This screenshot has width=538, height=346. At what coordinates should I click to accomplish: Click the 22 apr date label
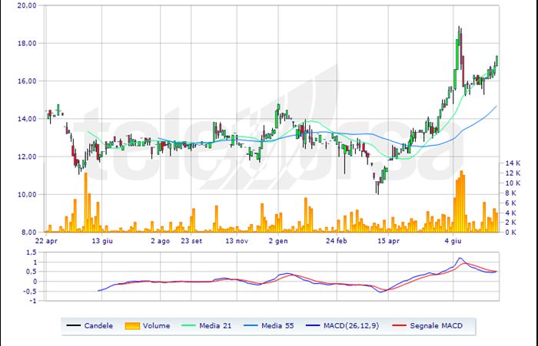click(x=46, y=241)
